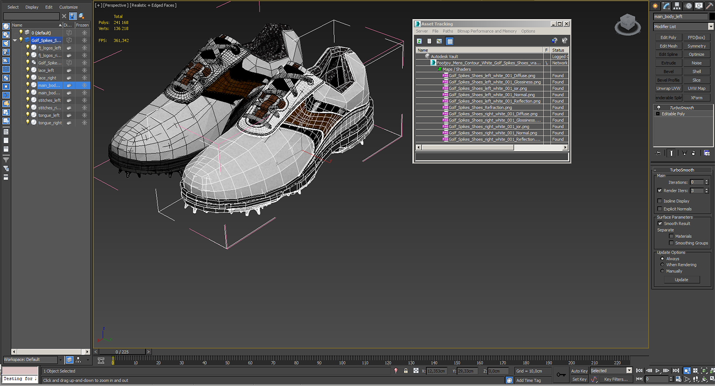Open Options menu in Asset Tracking
The image size is (715, 386).
click(528, 31)
